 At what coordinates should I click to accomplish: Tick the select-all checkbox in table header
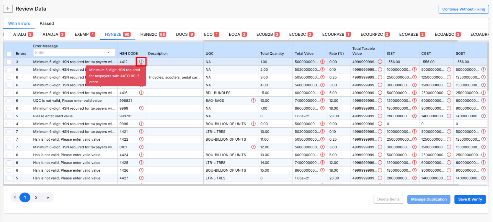pyautogui.click(x=9, y=54)
